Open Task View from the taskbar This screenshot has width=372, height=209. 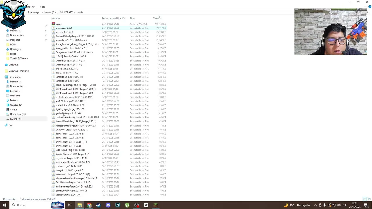[70, 205]
